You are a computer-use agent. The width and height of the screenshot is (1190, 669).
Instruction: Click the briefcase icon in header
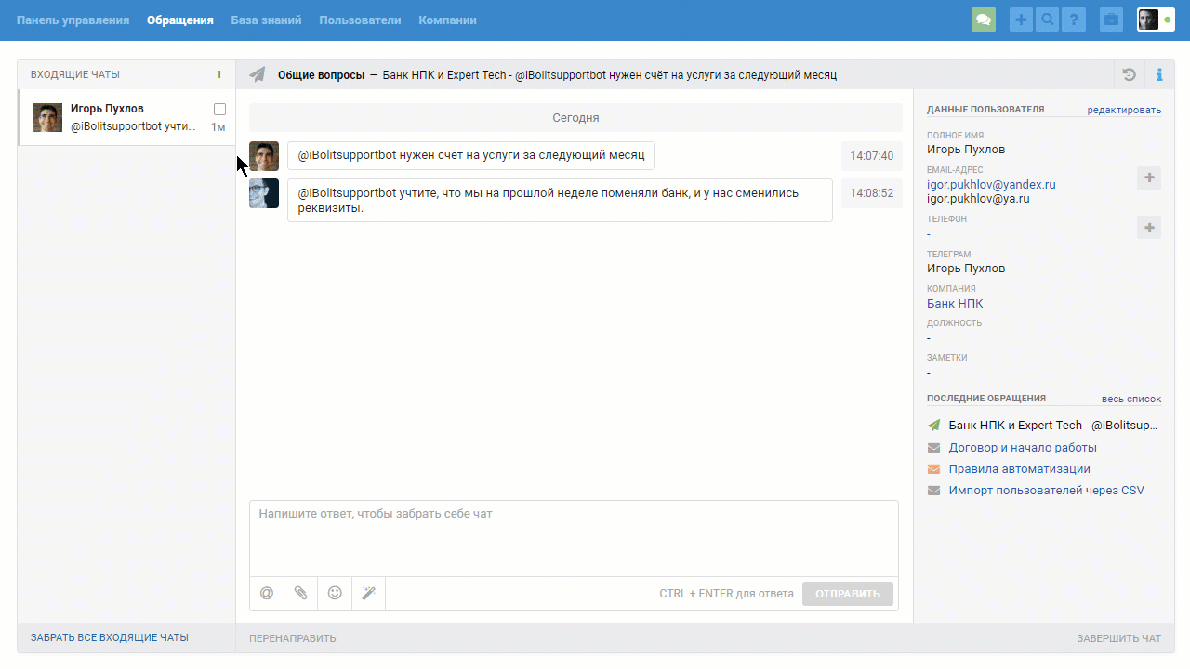1111,20
